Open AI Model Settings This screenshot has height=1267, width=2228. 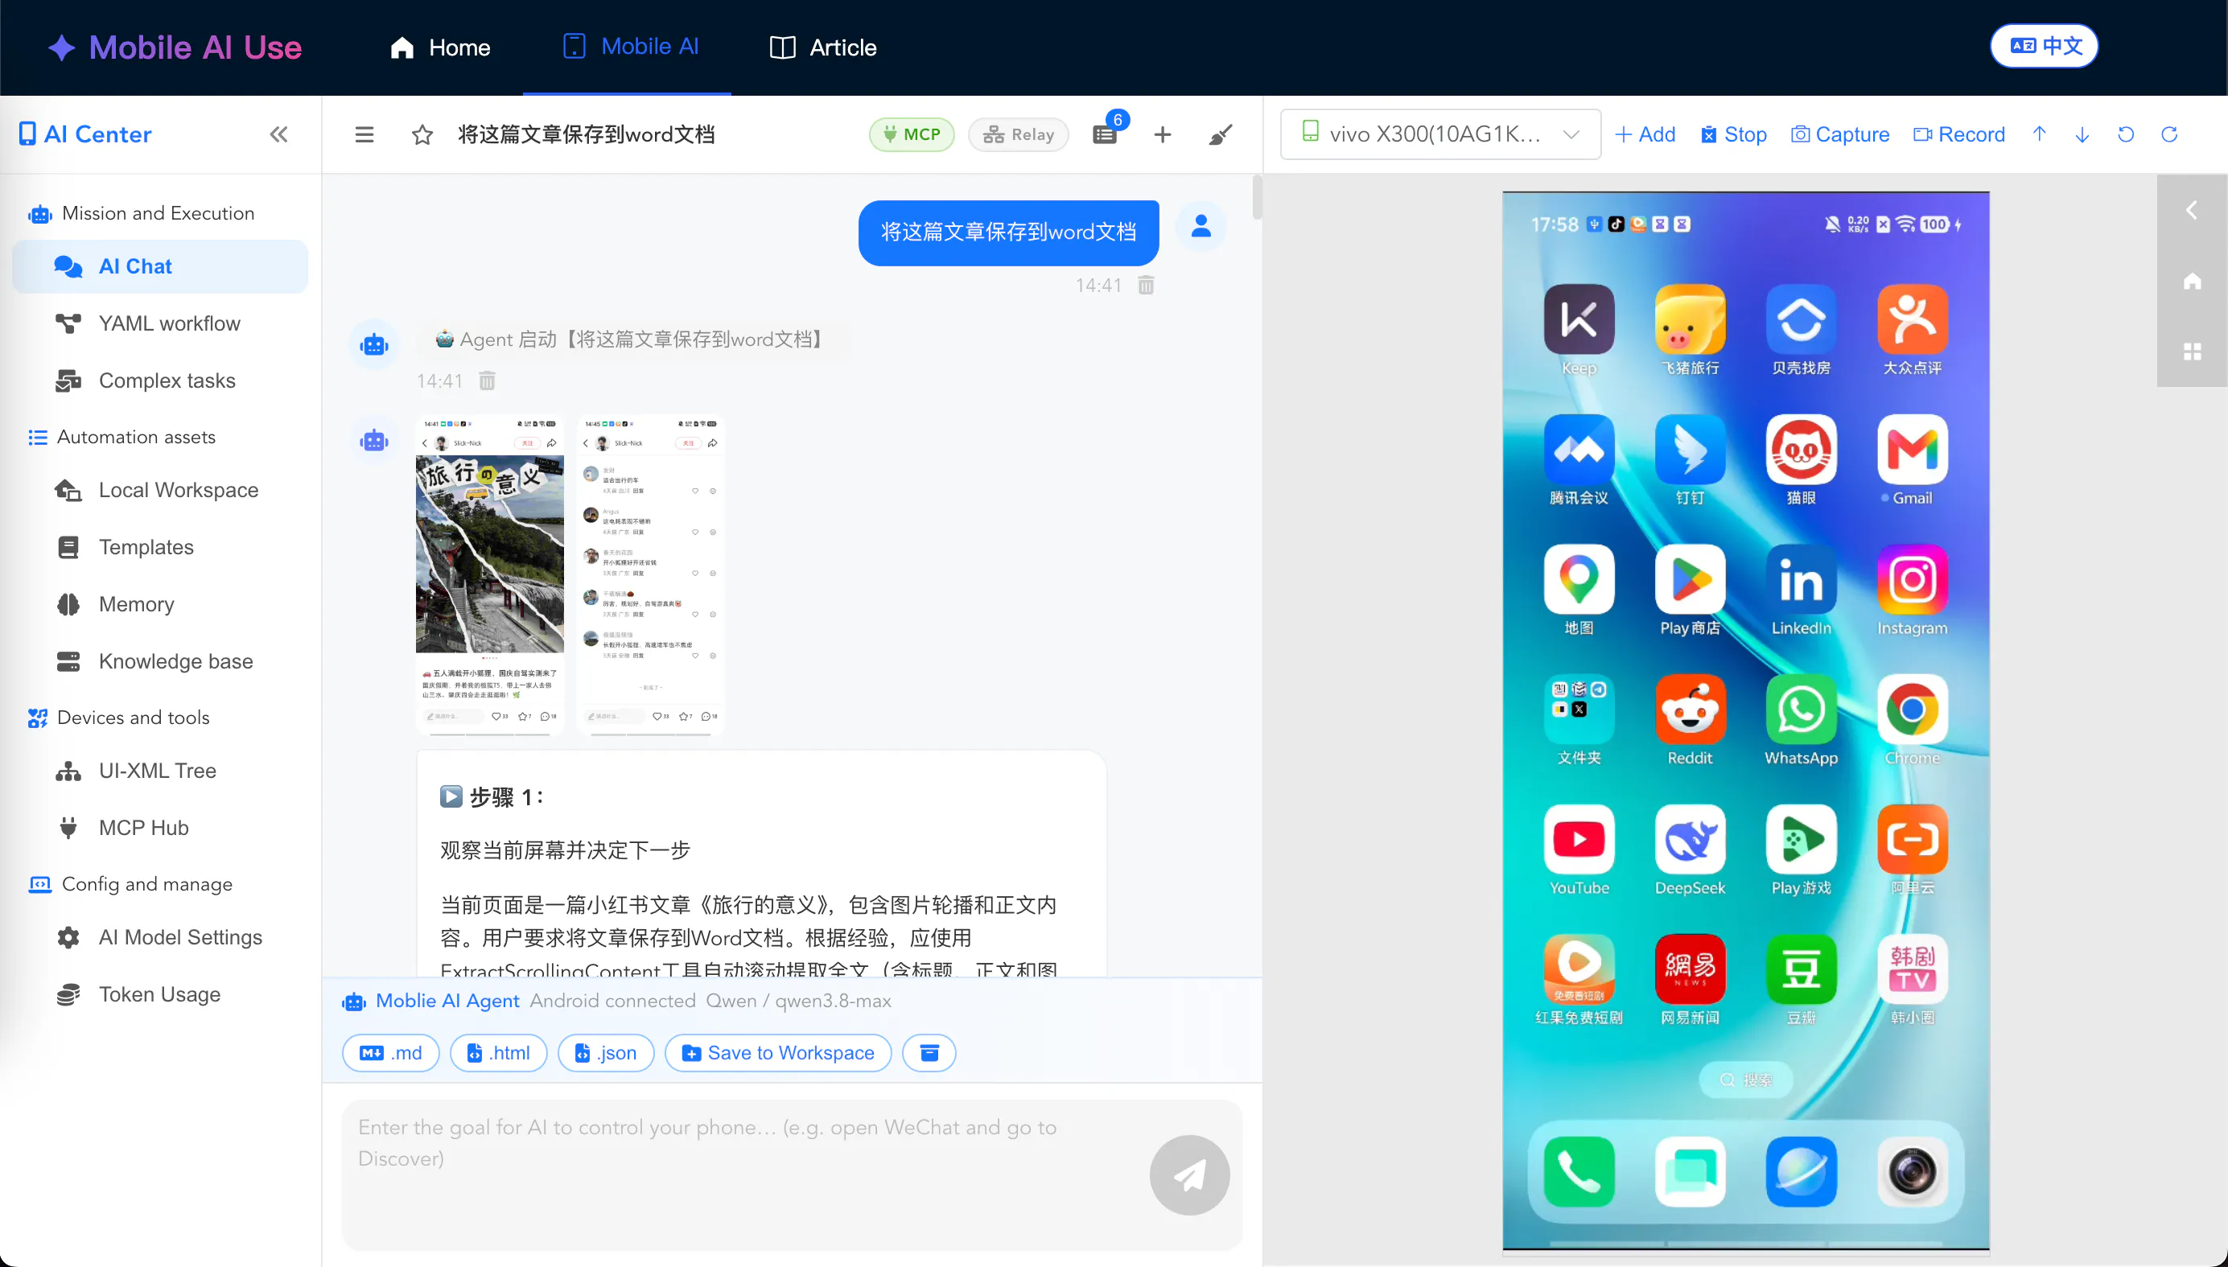160,937
